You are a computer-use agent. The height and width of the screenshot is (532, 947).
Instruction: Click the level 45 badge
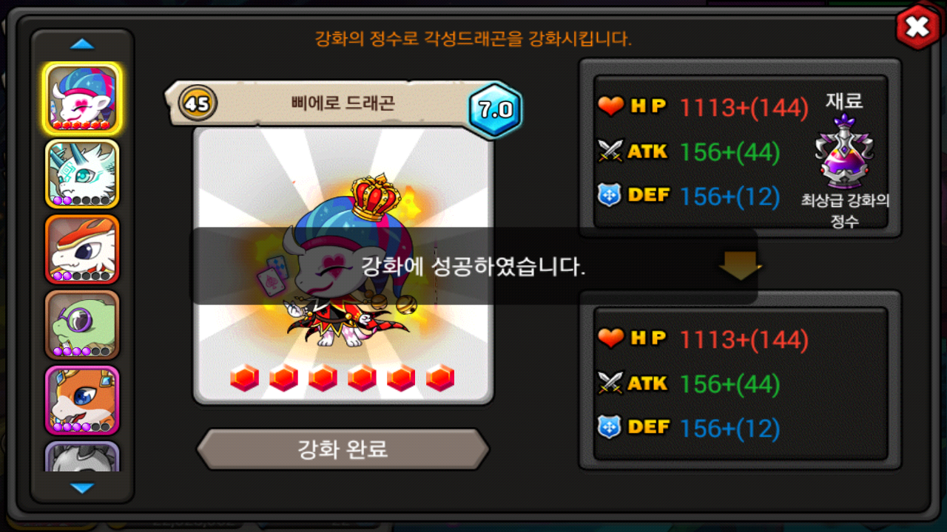(x=197, y=104)
